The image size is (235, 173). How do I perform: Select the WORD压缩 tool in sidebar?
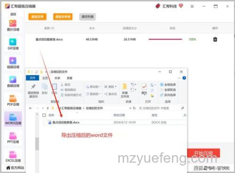13,119
